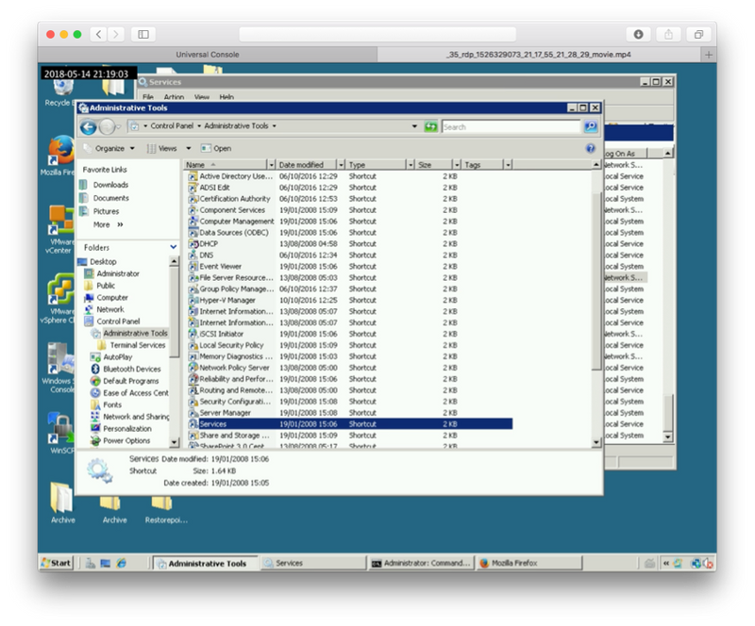Select Computer in folder tree
This screenshot has height=626, width=755.
112,298
